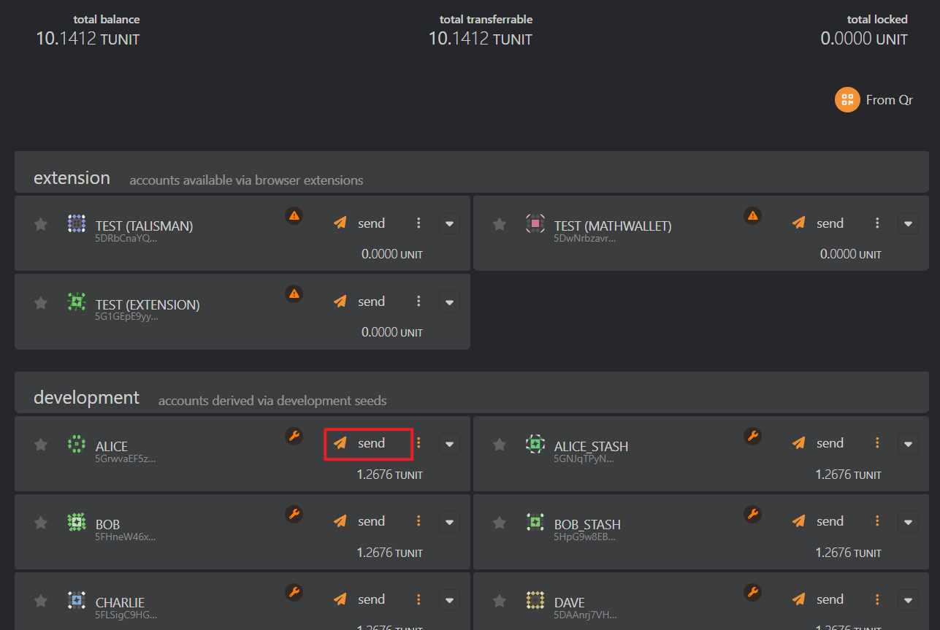The height and width of the screenshot is (630, 940).
Task: Open the three-dot menu for ALICE
Action: pyautogui.click(x=419, y=443)
